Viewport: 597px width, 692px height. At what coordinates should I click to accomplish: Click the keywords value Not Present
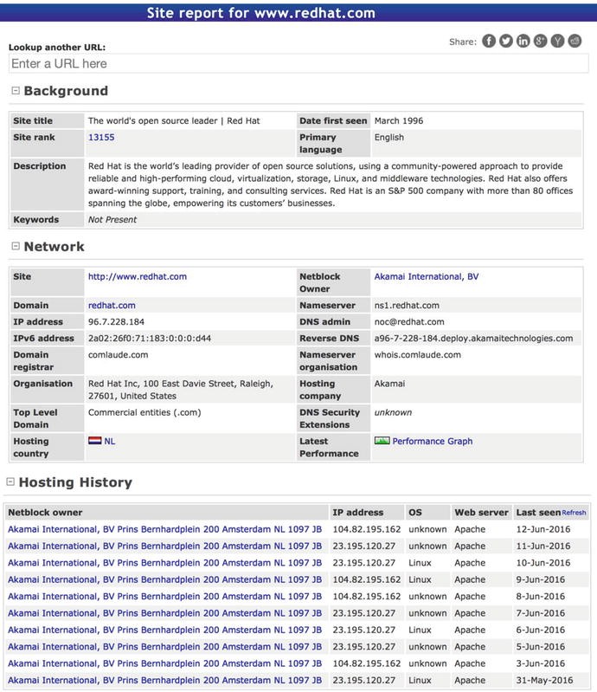112,219
